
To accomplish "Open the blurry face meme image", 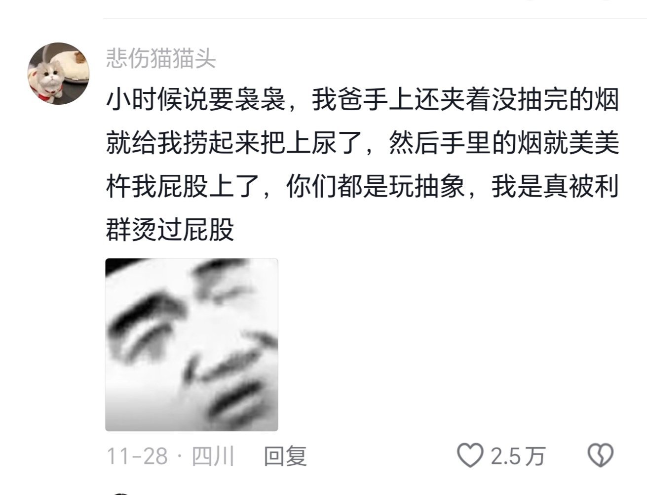I will 191,345.
